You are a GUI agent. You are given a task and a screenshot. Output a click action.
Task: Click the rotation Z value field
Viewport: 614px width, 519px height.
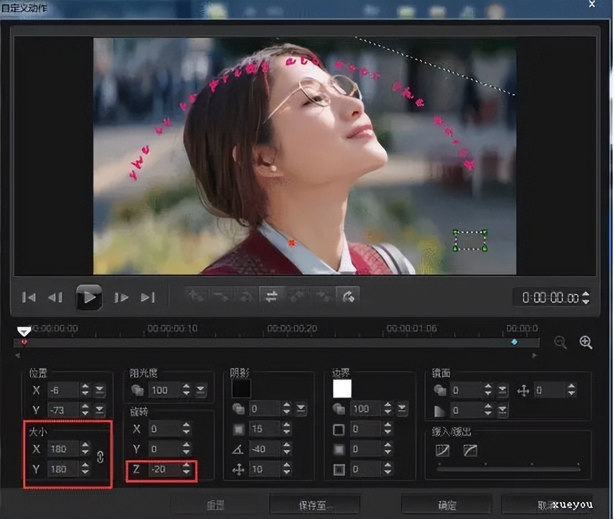pyautogui.click(x=165, y=470)
